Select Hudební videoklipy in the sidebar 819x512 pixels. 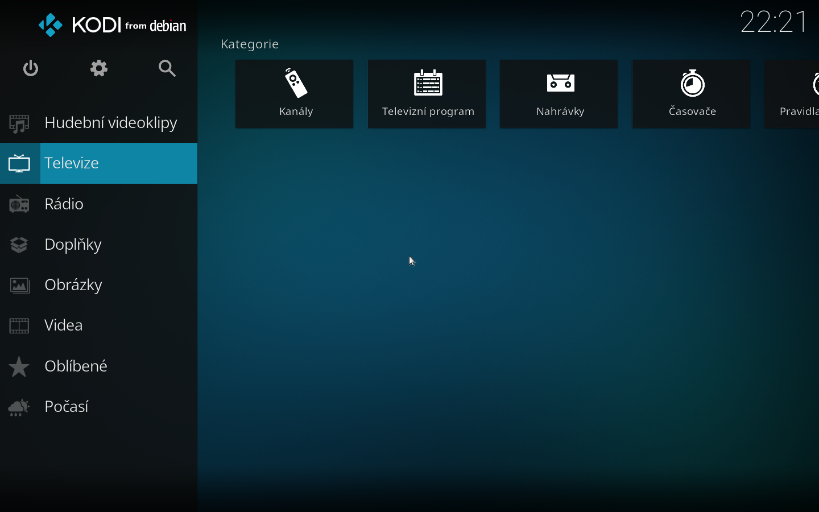[x=99, y=123]
